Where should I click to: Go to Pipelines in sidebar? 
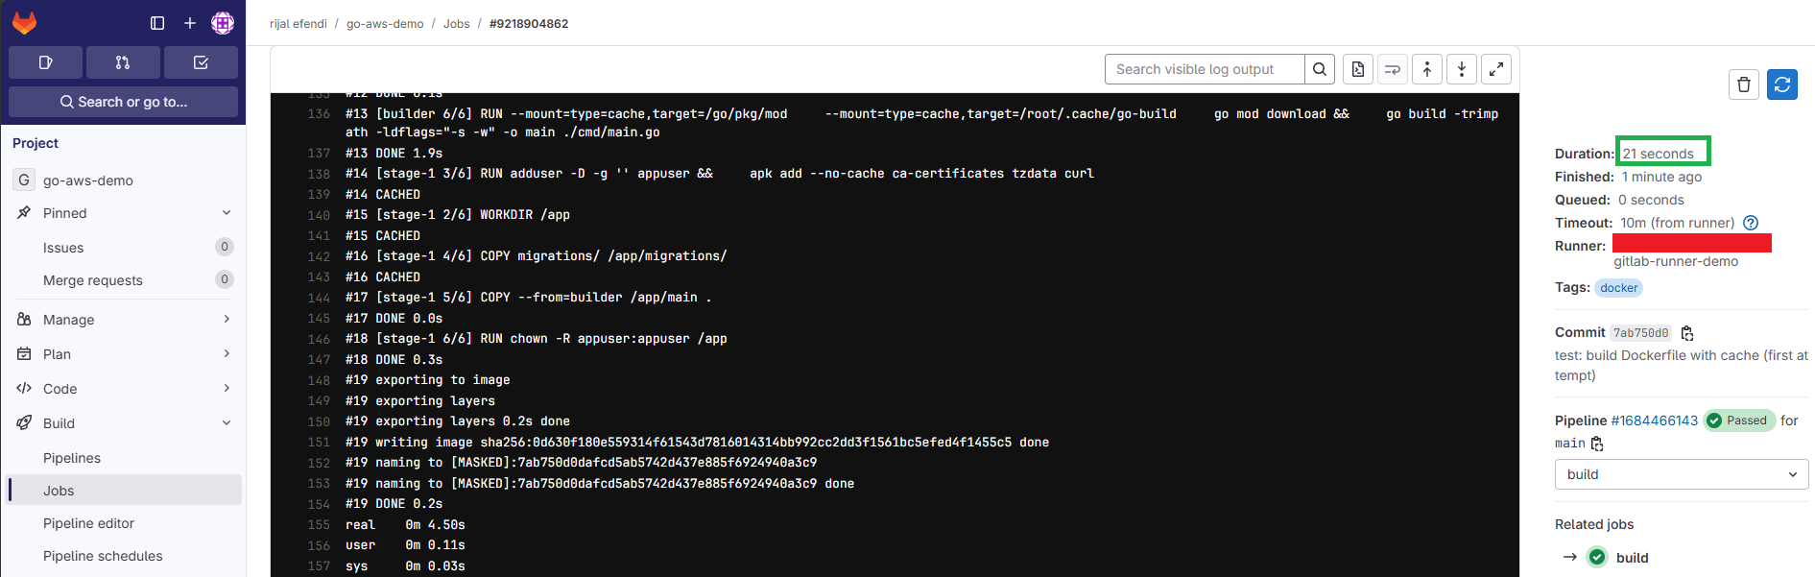click(72, 458)
